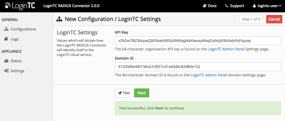This screenshot has width=285, height=121.
Task: Open the logintc-user dropdown menu
Action: pyautogui.click(x=267, y=6)
